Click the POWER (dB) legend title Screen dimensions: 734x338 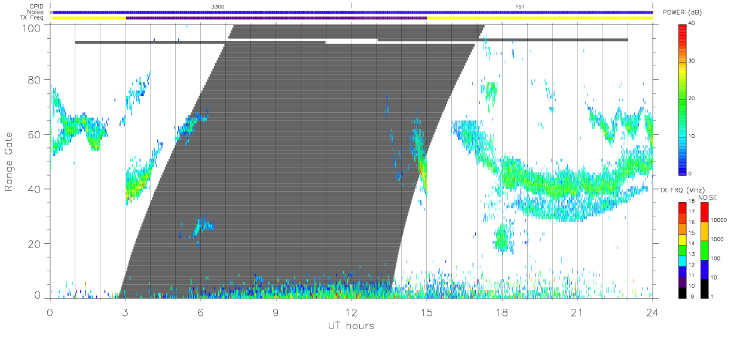(682, 13)
